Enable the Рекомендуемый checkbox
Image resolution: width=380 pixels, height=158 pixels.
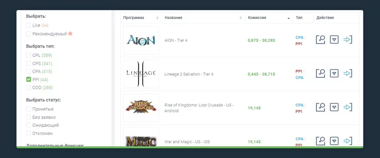pyautogui.click(x=29, y=34)
